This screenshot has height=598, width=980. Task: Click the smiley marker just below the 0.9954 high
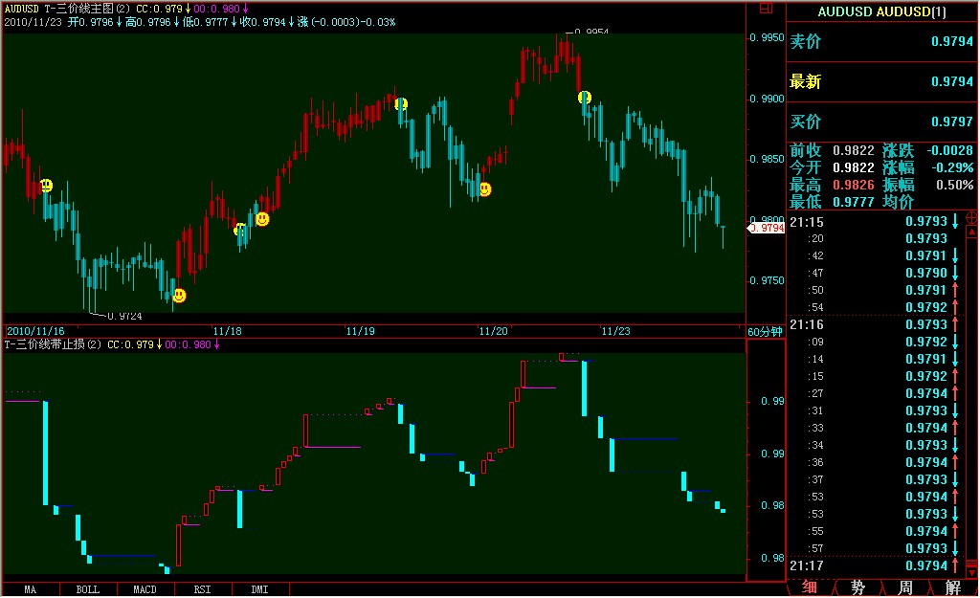(585, 98)
